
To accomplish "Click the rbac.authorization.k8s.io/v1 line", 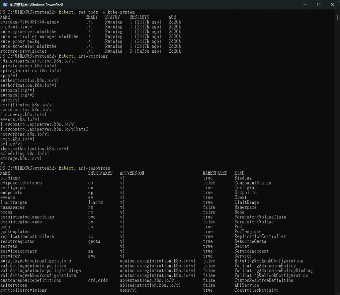I will coord(34,149).
